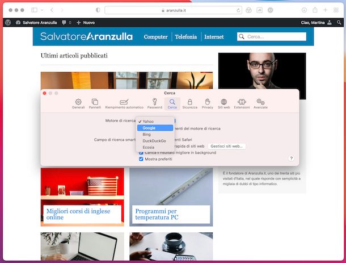Click Gestisci siti web button
The height and width of the screenshot is (263, 346).
227,146
